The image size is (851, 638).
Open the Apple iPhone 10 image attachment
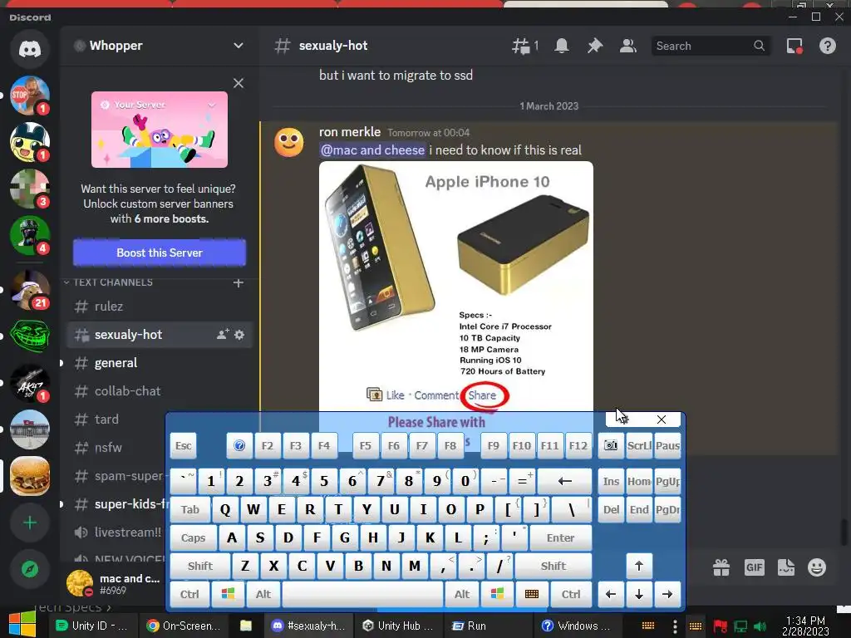[456, 286]
